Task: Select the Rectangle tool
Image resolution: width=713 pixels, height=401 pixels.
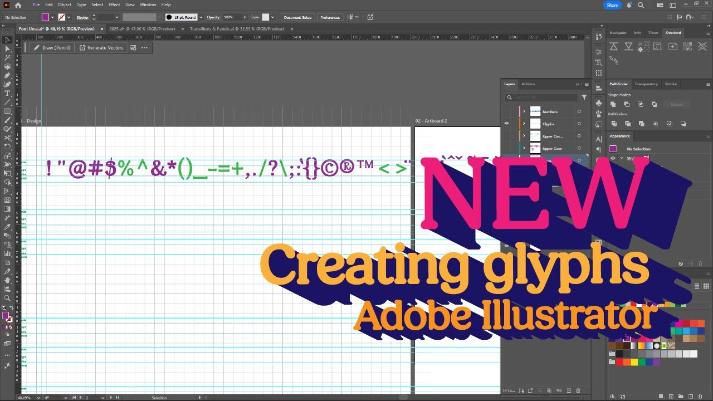Action: [7, 111]
